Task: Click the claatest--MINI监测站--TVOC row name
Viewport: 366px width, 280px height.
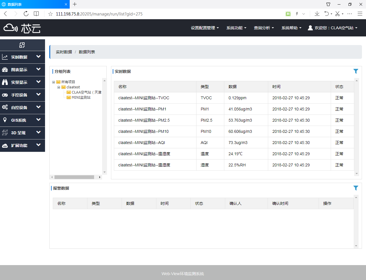Action: 144,98
